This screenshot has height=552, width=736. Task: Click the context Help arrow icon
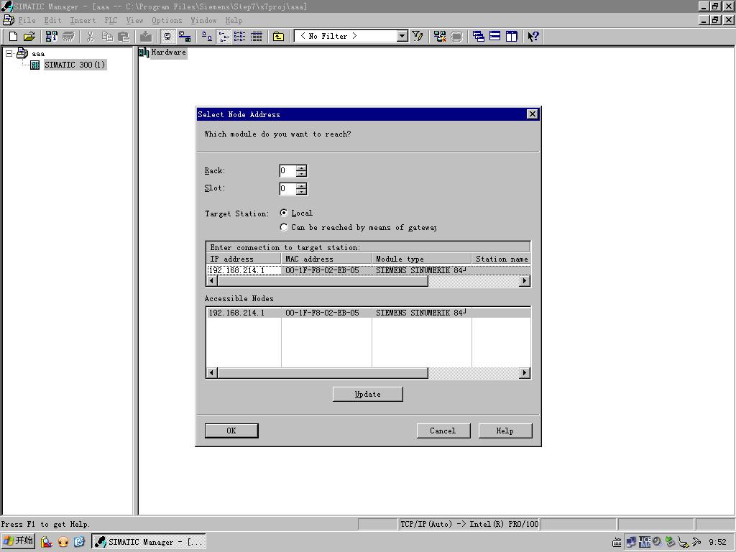point(533,37)
